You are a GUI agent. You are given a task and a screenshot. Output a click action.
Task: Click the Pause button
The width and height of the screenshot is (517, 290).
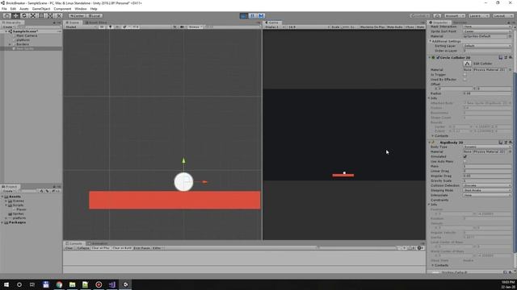252,15
